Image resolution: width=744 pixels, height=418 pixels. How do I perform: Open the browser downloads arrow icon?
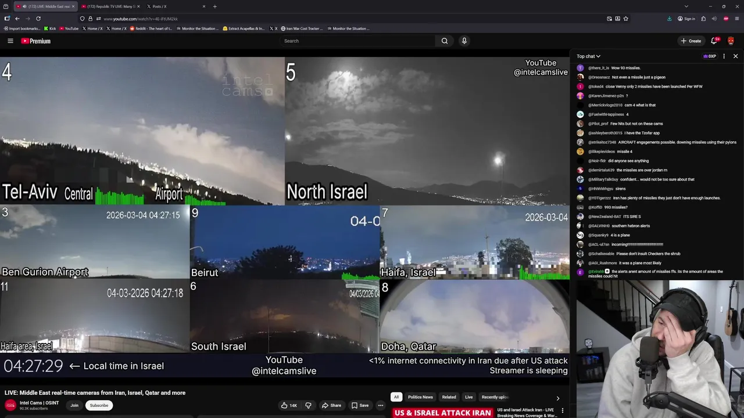[670, 19]
